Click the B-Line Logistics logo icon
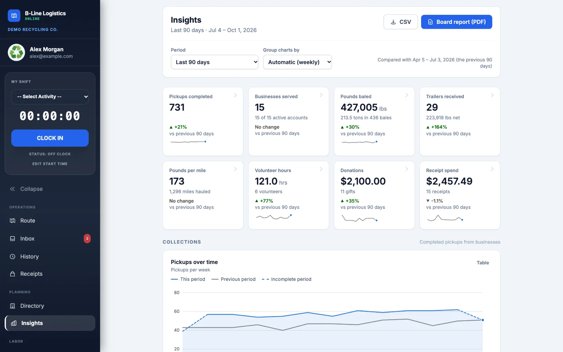This screenshot has height=352, width=563. pyautogui.click(x=14, y=15)
